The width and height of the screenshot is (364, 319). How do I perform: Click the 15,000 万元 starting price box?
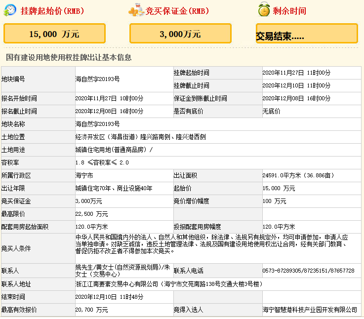54,34
